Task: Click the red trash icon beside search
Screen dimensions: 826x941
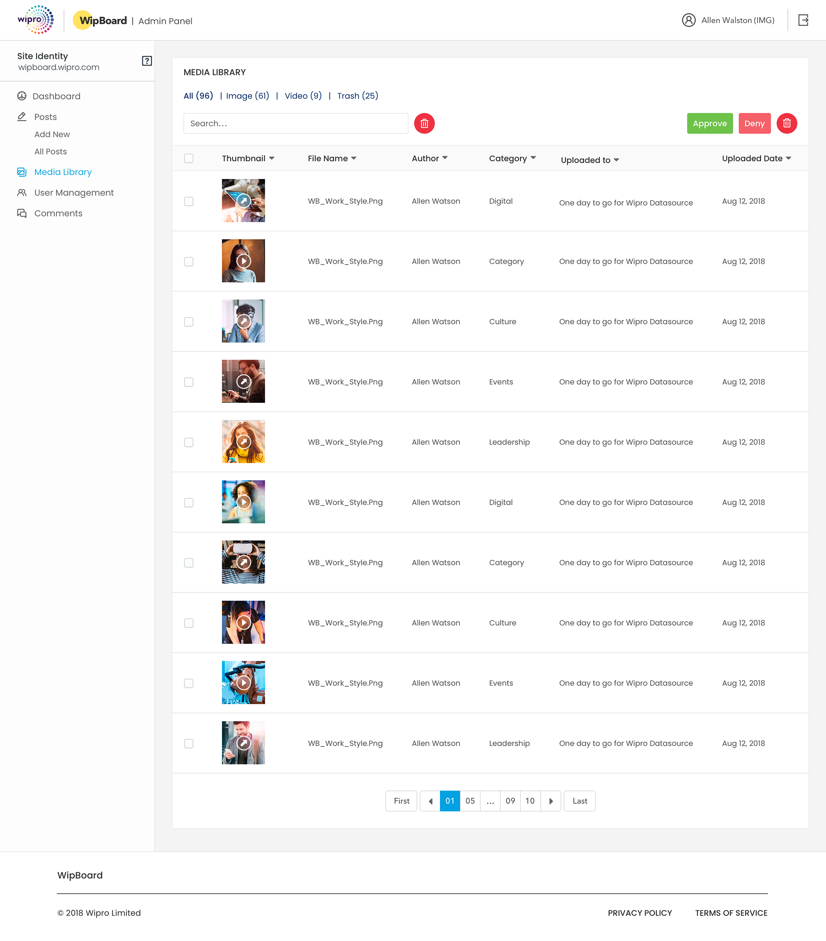Action: click(x=424, y=123)
